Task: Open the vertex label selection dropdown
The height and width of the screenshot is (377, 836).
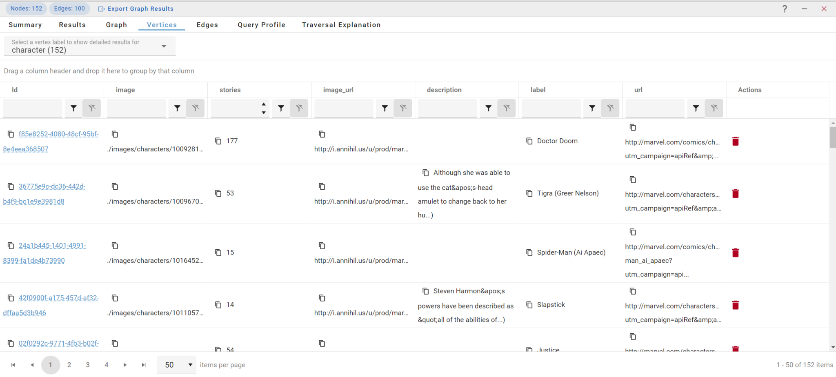Action: click(x=164, y=46)
